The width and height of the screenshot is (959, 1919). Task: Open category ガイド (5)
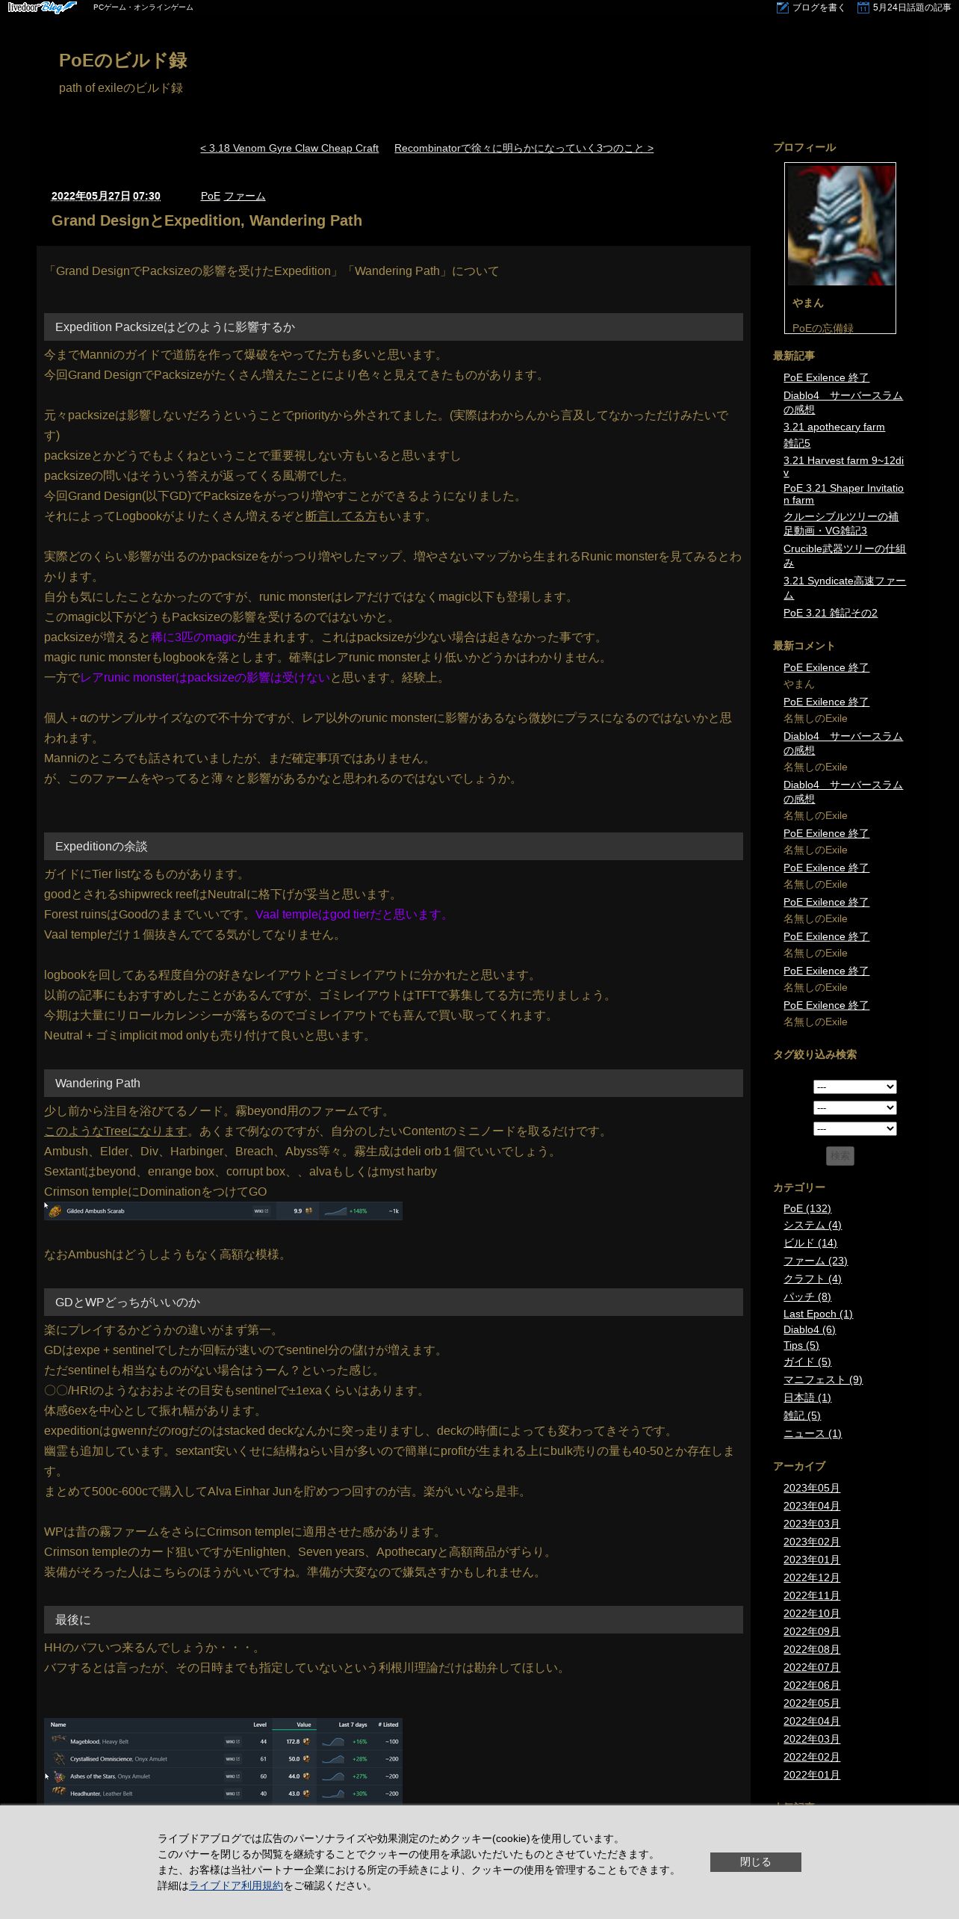(807, 1362)
